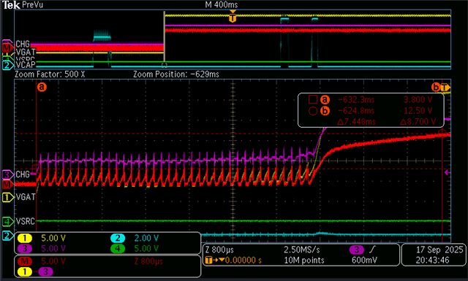Select green channel 4 badge in readout
The width and height of the screenshot is (468, 281).
pos(118,248)
